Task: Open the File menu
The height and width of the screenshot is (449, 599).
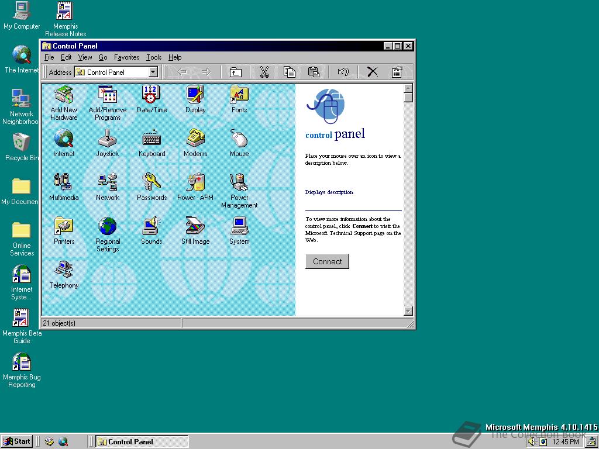Action: tap(49, 57)
